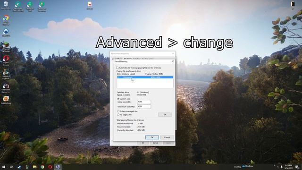Close the Virtual Memory dialog
The width and height of the screenshot is (302, 170).
(173, 61)
